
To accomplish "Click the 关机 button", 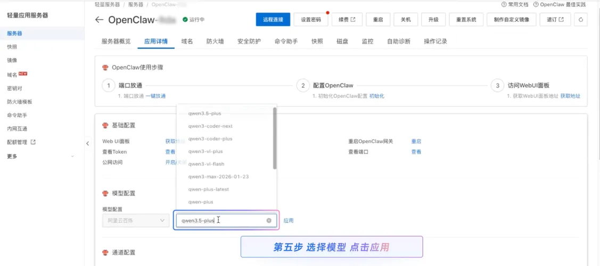I will click(x=406, y=20).
